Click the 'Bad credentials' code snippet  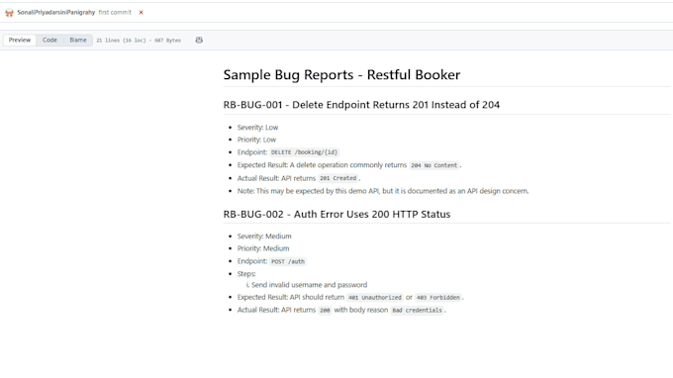[417, 310]
